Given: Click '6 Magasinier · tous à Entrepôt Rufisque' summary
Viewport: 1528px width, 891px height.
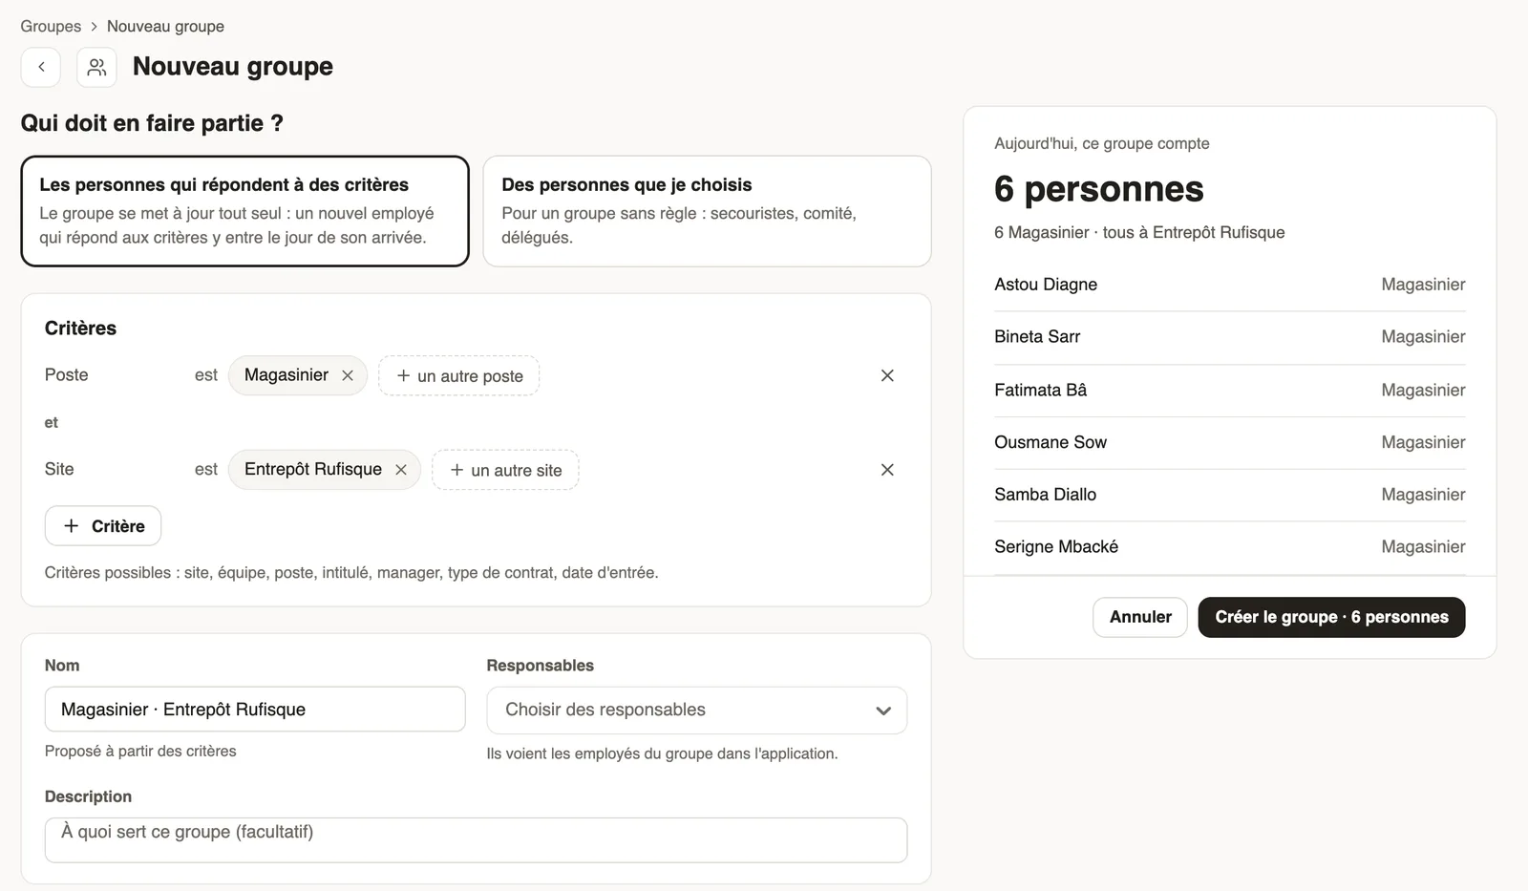Looking at the screenshot, I should (1139, 232).
